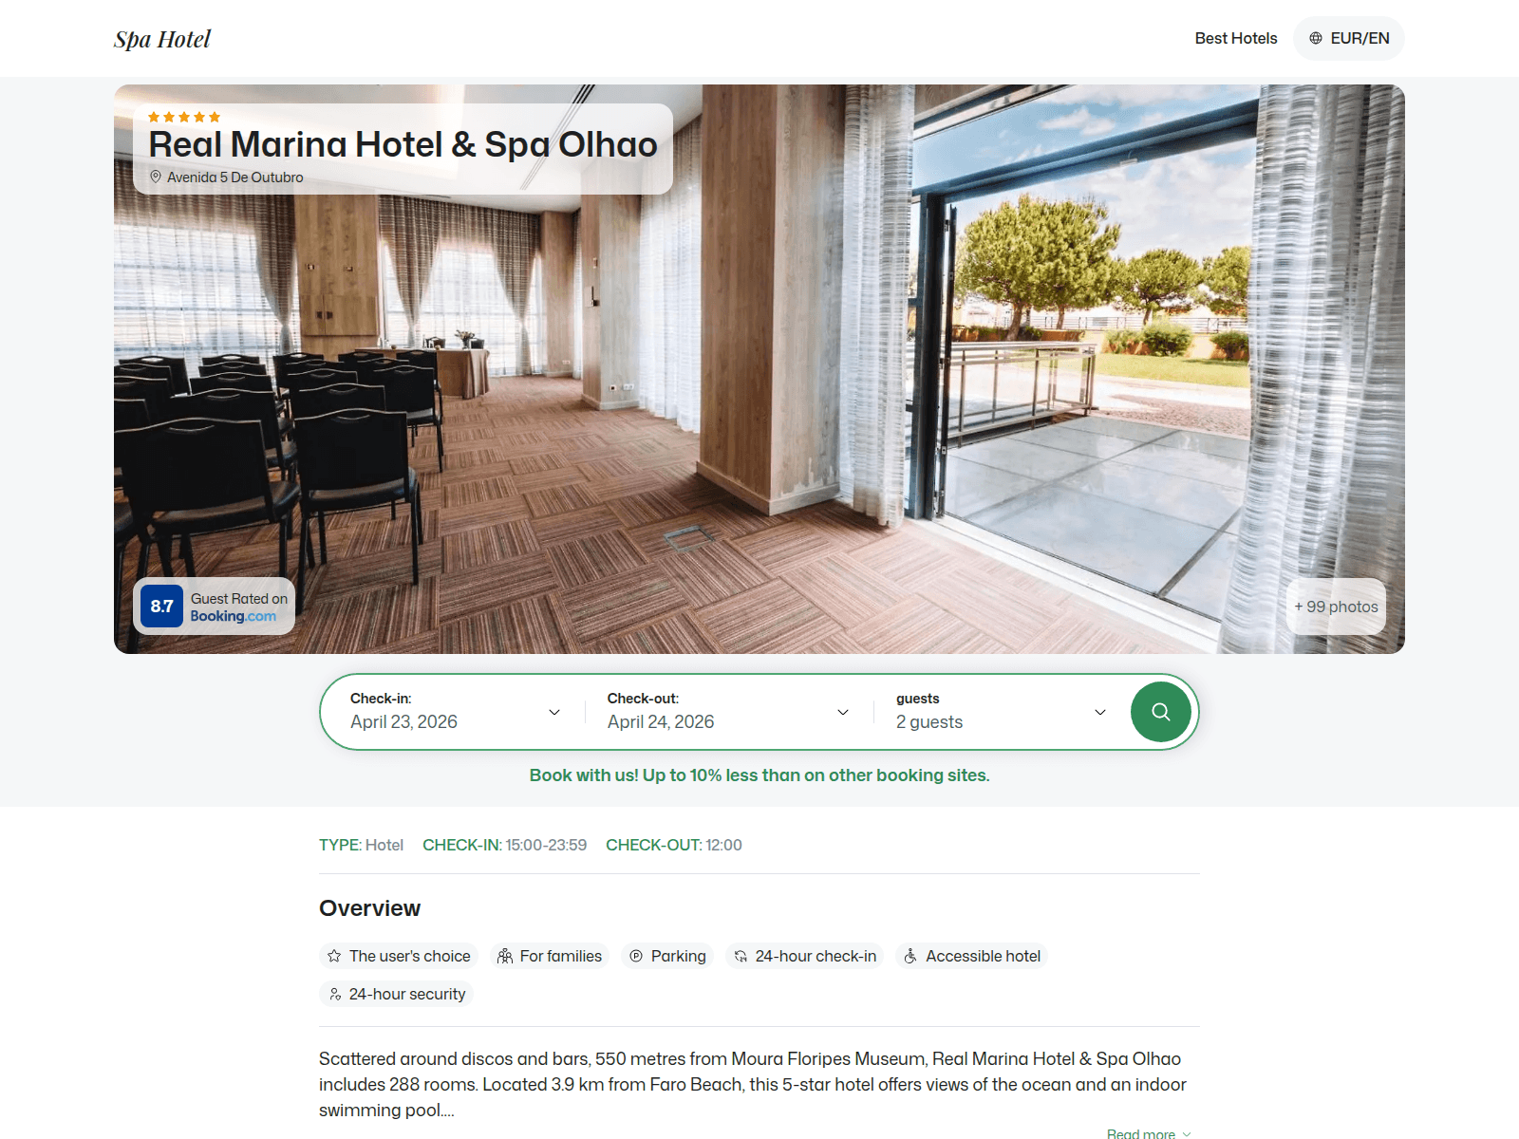Click the 8.7 Booking.com guest rating badge
Screen dimensions: 1519x1139
click(x=215, y=607)
